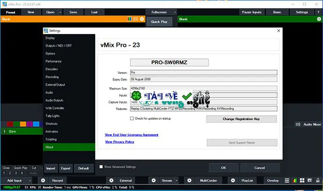This screenshot has width=323, height=191.
Task: Open the Record settings gear
Action: tap(43, 180)
